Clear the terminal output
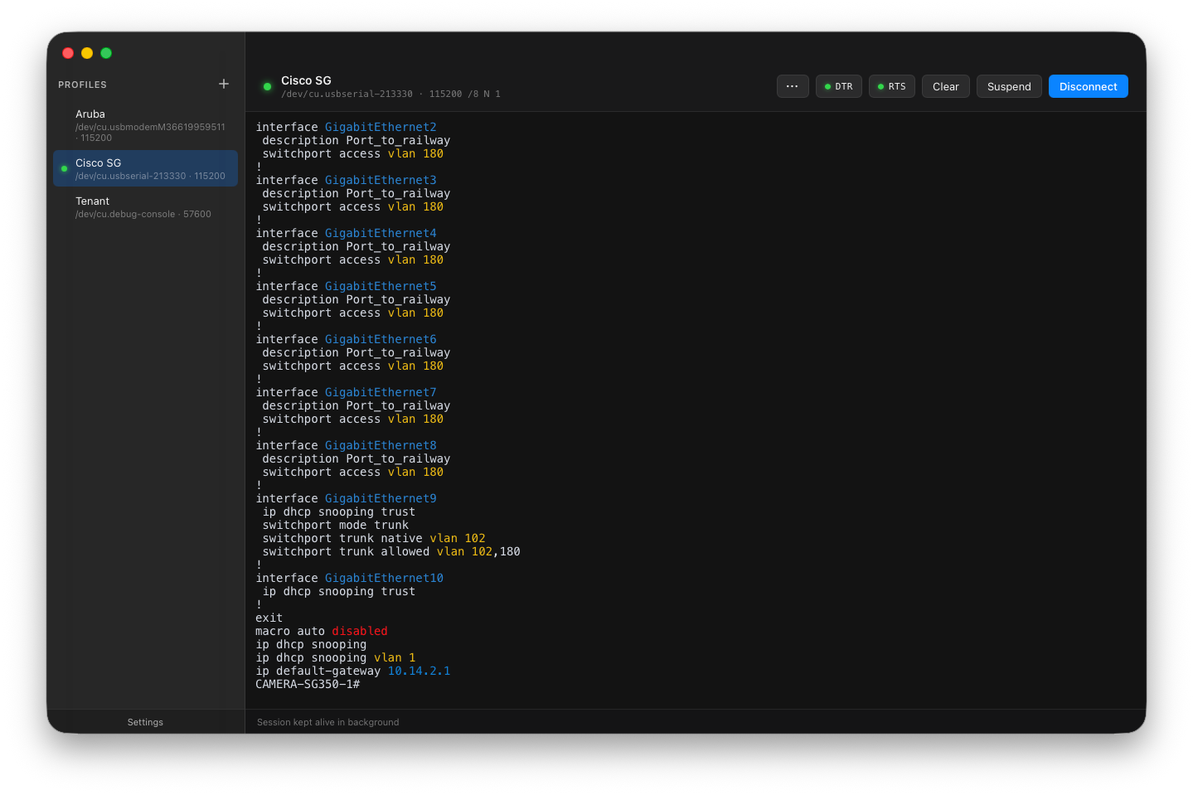This screenshot has width=1193, height=795. pos(945,86)
